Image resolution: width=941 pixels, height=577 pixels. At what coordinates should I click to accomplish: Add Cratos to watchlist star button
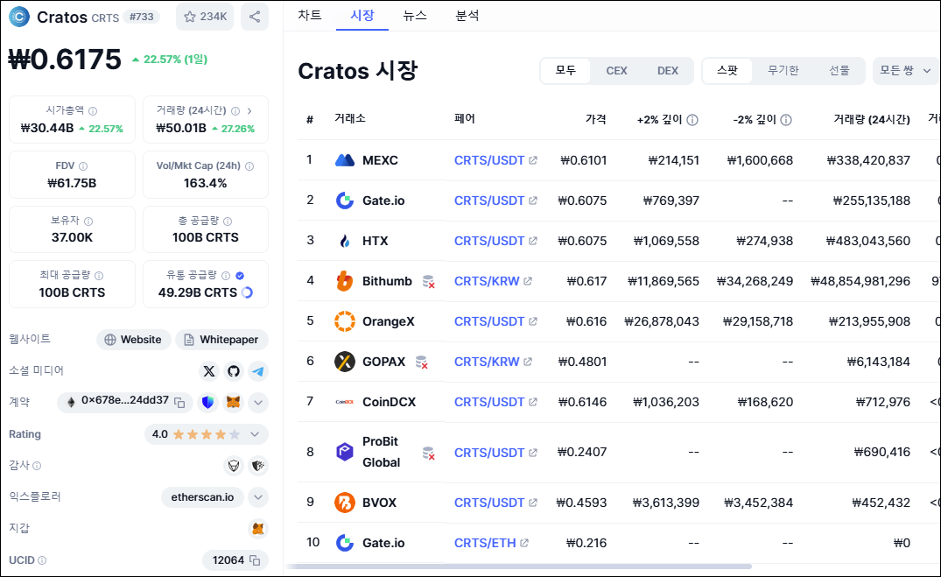coord(205,17)
